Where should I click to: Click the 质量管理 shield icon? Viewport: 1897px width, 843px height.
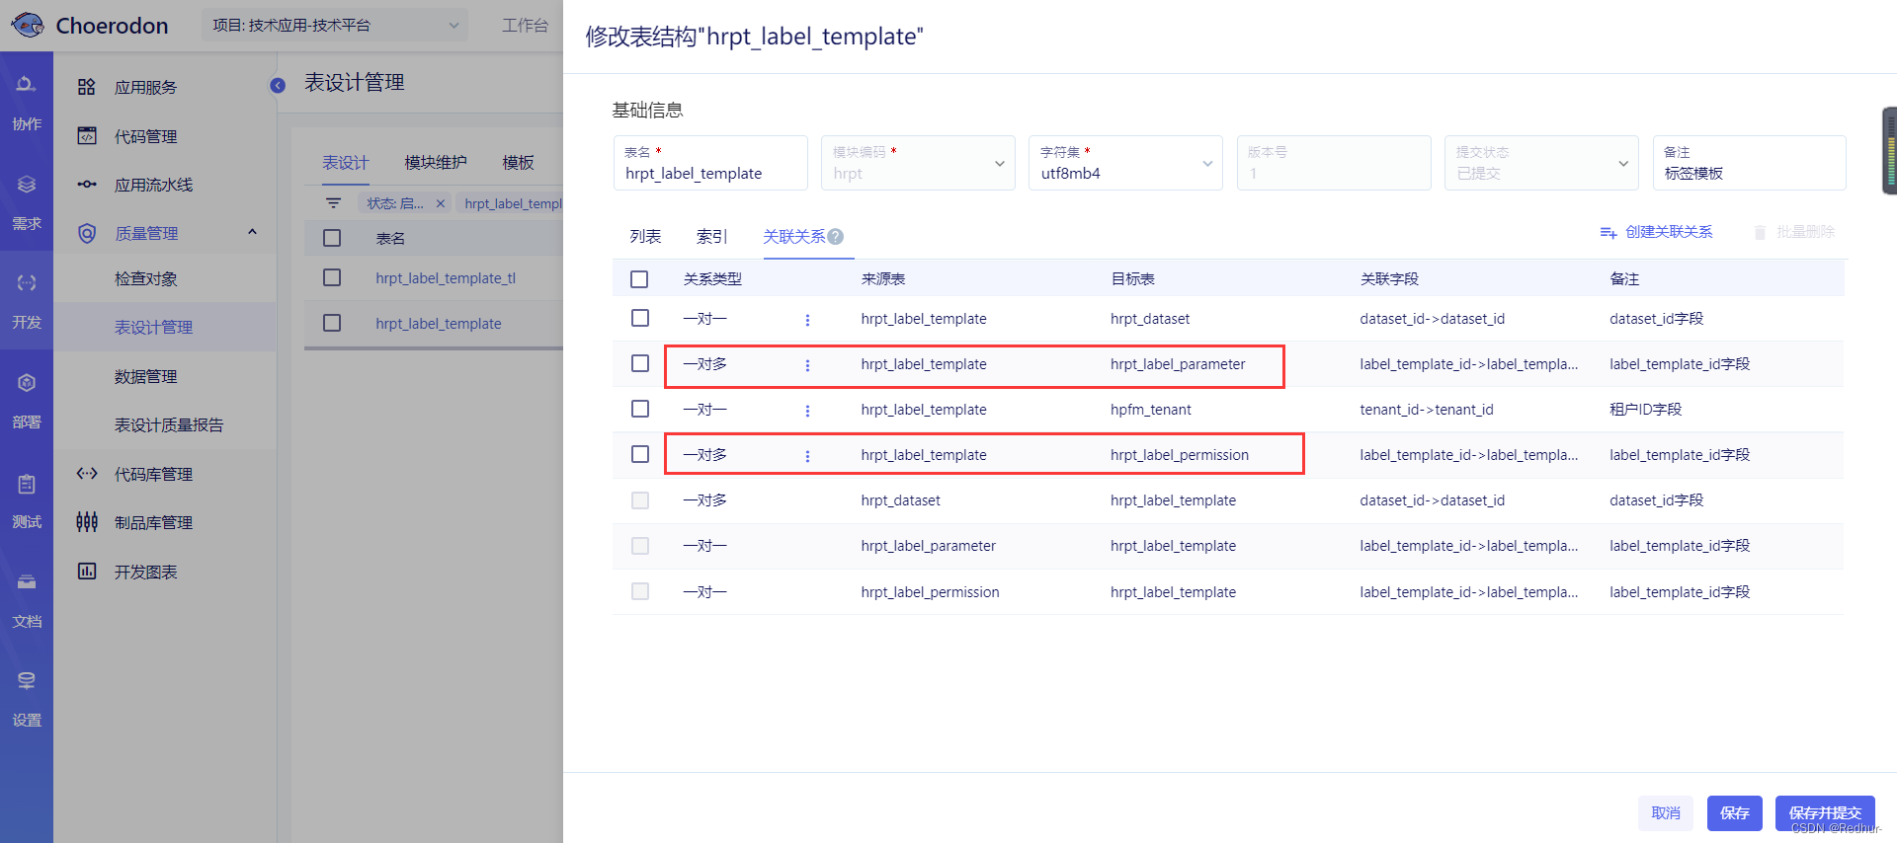[x=87, y=233]
